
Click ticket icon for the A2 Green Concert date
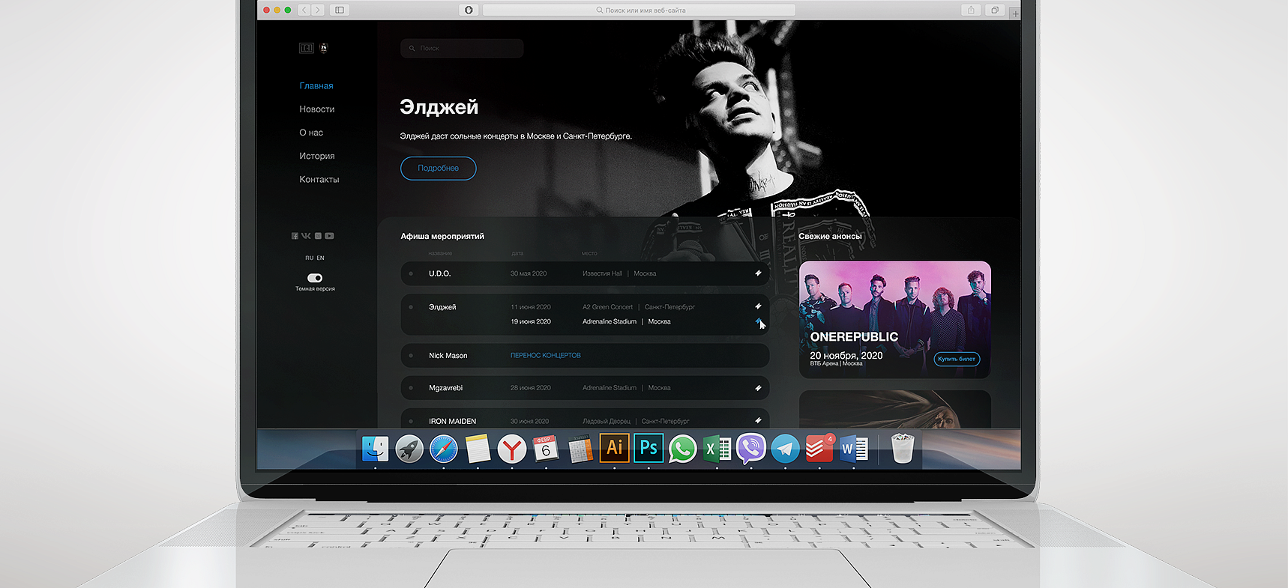pyautogui.click(x=758, y=306)
